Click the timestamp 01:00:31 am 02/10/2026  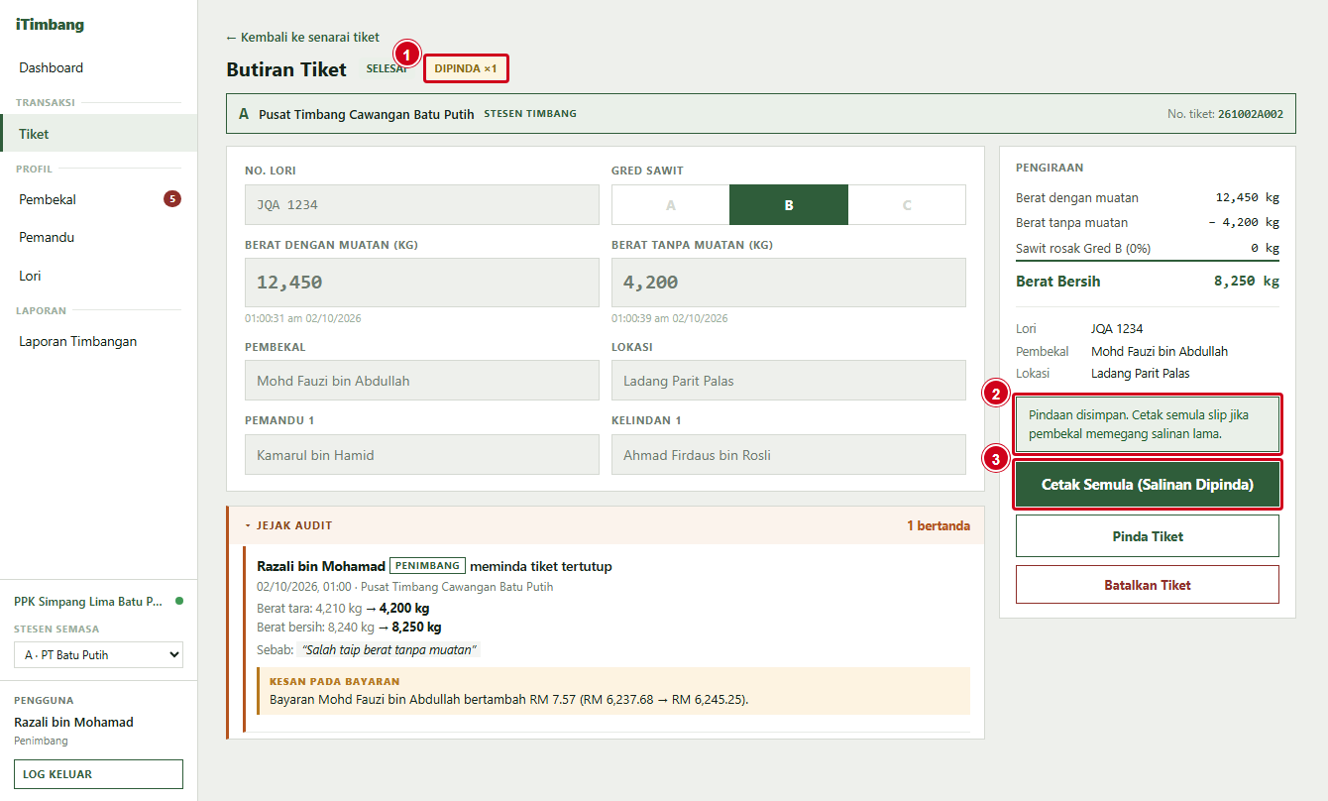tap(303, 319)
